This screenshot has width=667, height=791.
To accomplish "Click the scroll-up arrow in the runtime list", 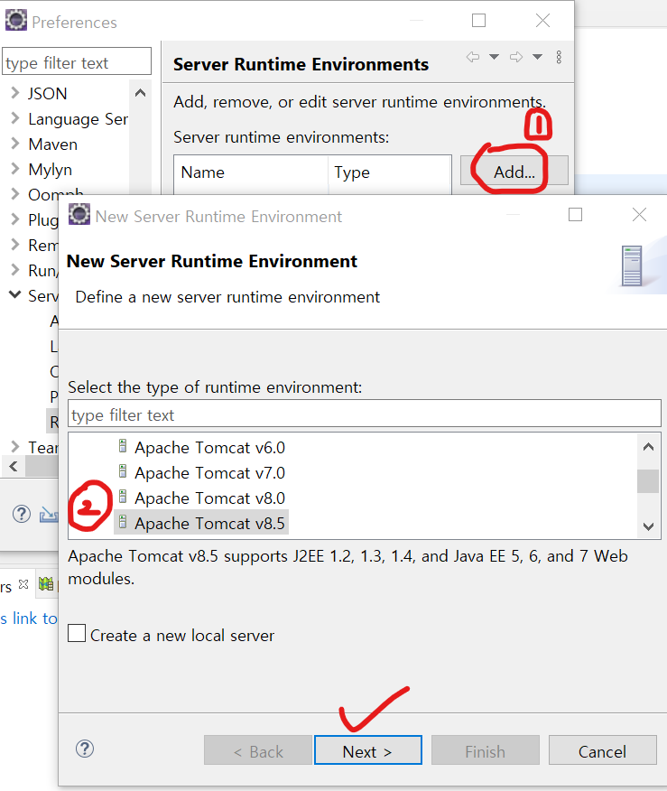I will pos(648,447).
